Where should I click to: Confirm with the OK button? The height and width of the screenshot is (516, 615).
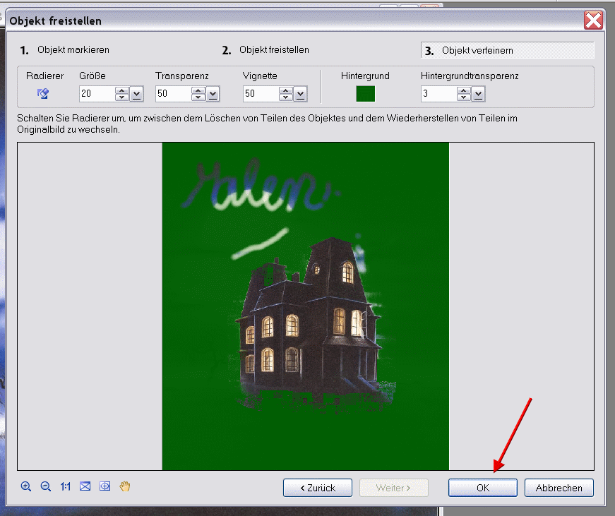click(x=483, y=488)
